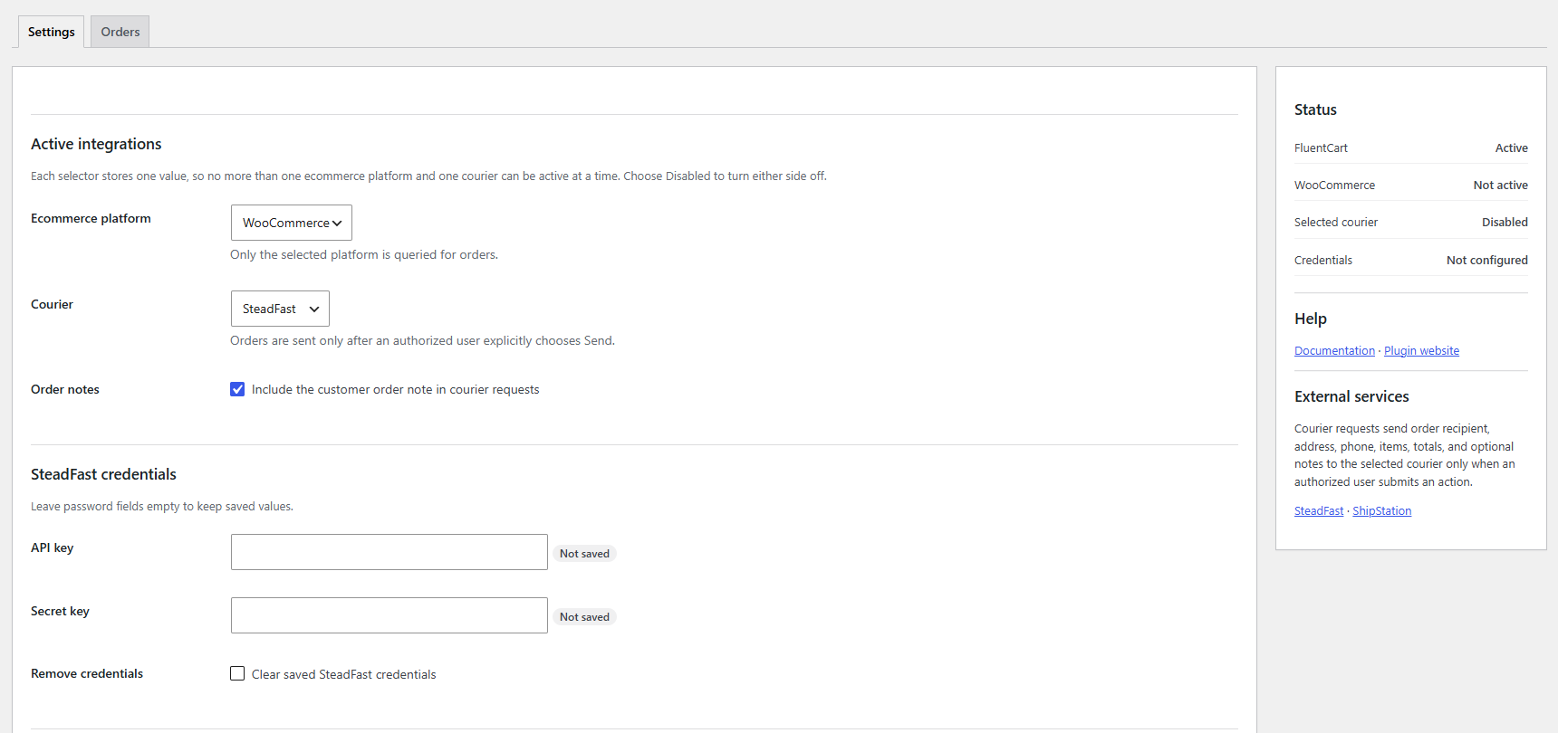Click the Active integrations heading
The width and height of the screenshot is (1558, 733).
[x=96, y=144]
